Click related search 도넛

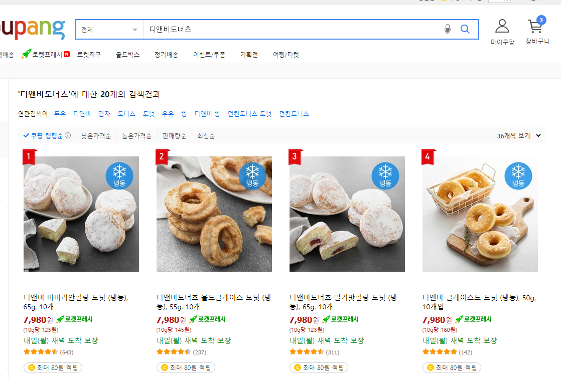[x=149, y=114]
